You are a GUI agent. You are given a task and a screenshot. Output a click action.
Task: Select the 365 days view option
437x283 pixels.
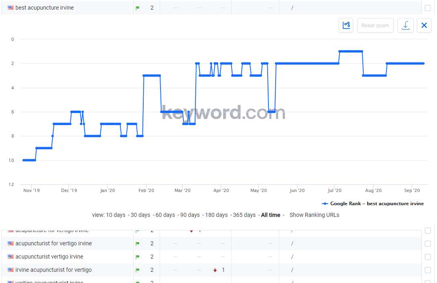244,215
